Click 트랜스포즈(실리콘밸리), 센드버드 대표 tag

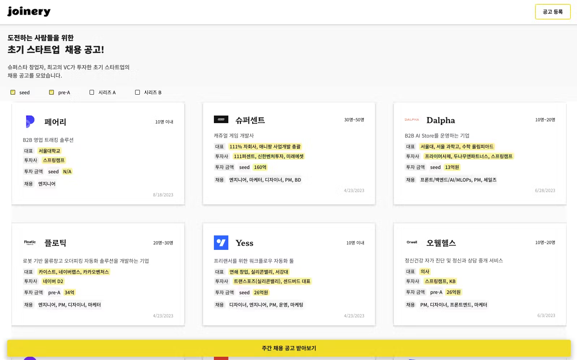(x=272, y=281)
